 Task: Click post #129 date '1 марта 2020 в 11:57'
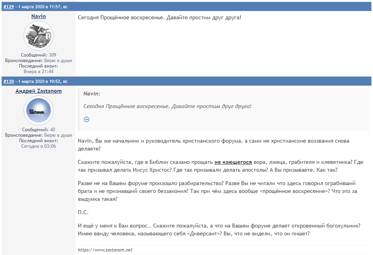[39, 7]
